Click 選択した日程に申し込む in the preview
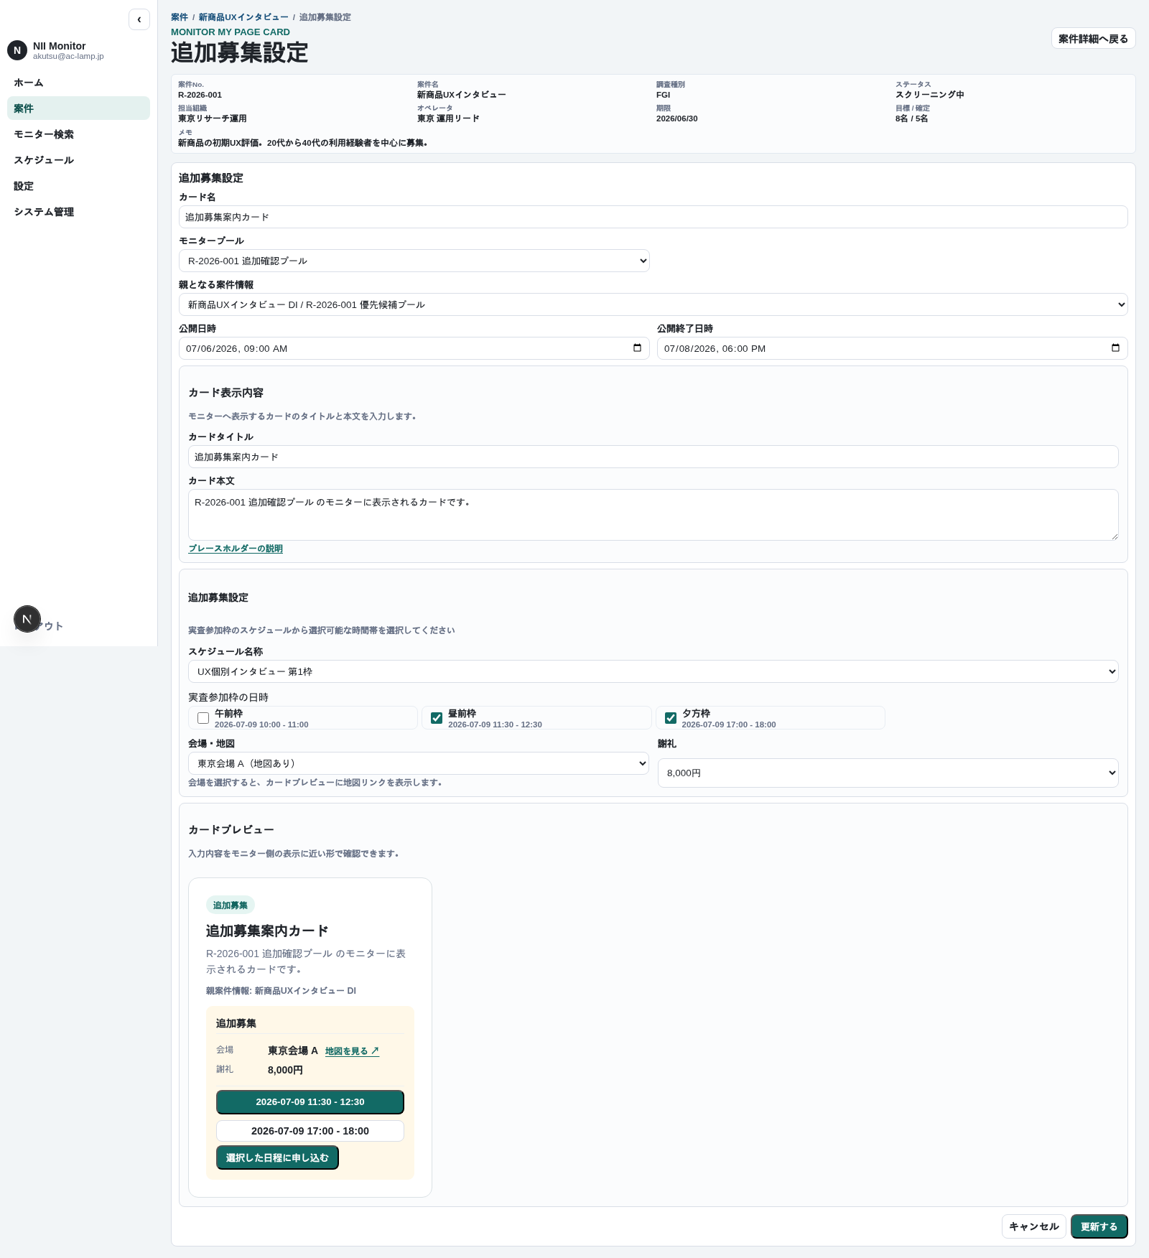 click(x=277, y=1157)
